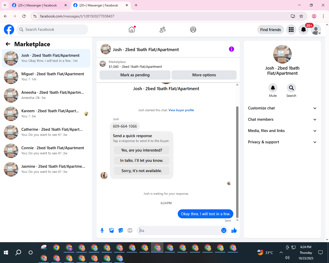The height and width of the screenshot is (263, 329).
Task: Open Chrome three-dot menu
Action: click(x=323, y=16)
